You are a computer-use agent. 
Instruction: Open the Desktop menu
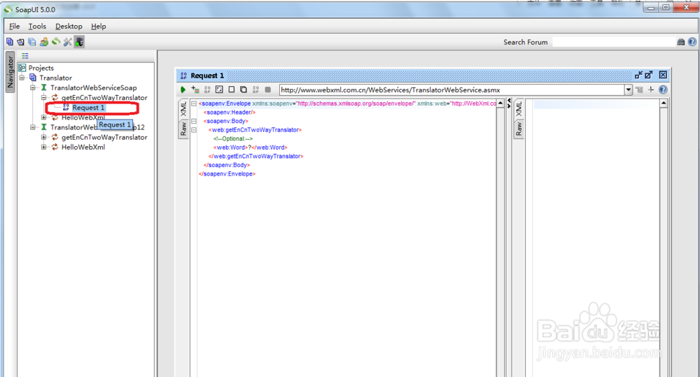click(x=69, y=27)
